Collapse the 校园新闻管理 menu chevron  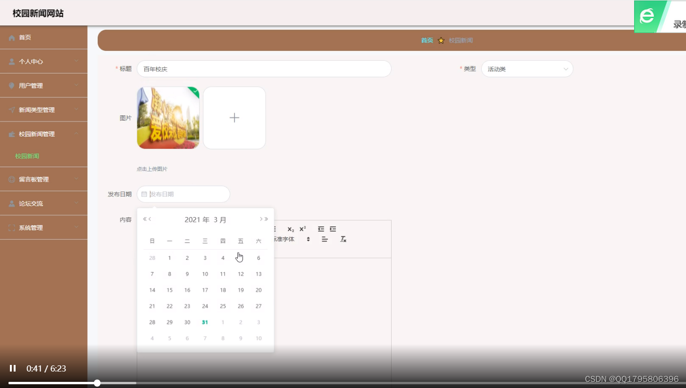click(76, 134)
